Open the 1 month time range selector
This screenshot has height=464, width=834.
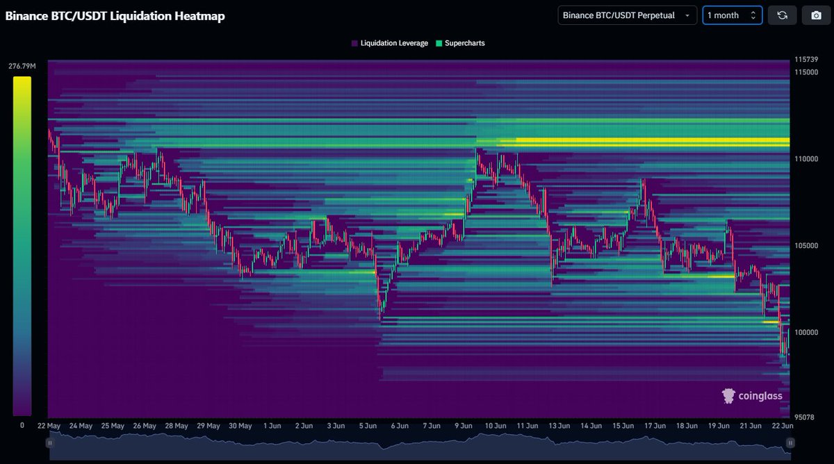tap(733, 15)
